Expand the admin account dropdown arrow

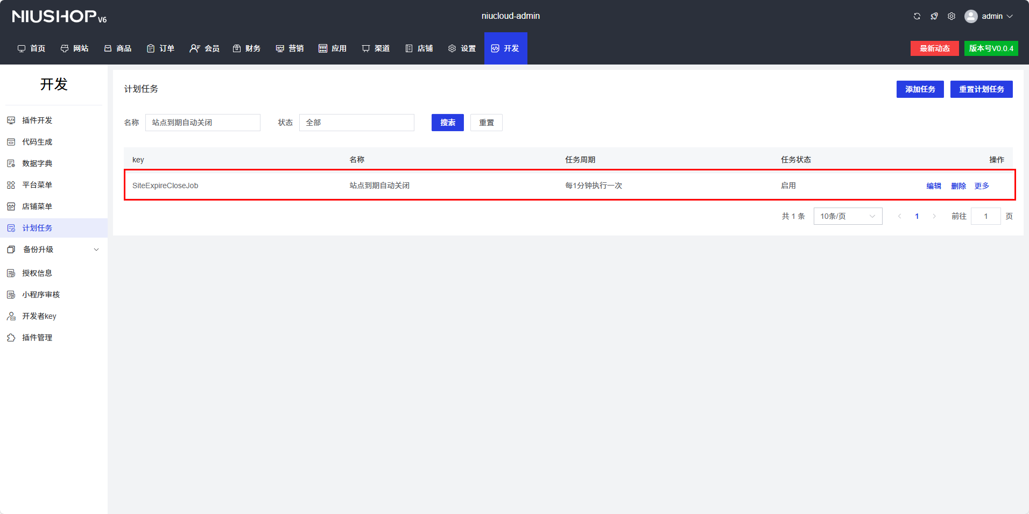[x=1010, y=16]
